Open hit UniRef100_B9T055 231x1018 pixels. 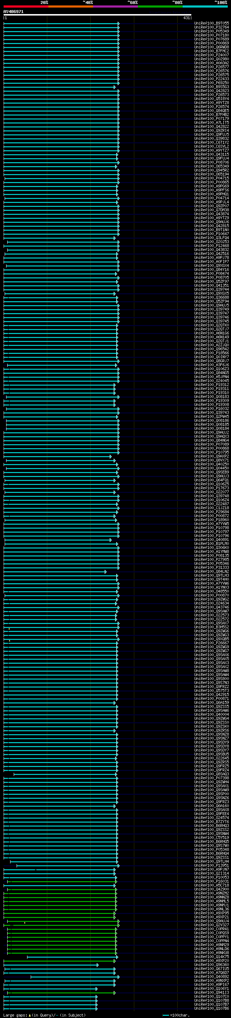[212, 23]
